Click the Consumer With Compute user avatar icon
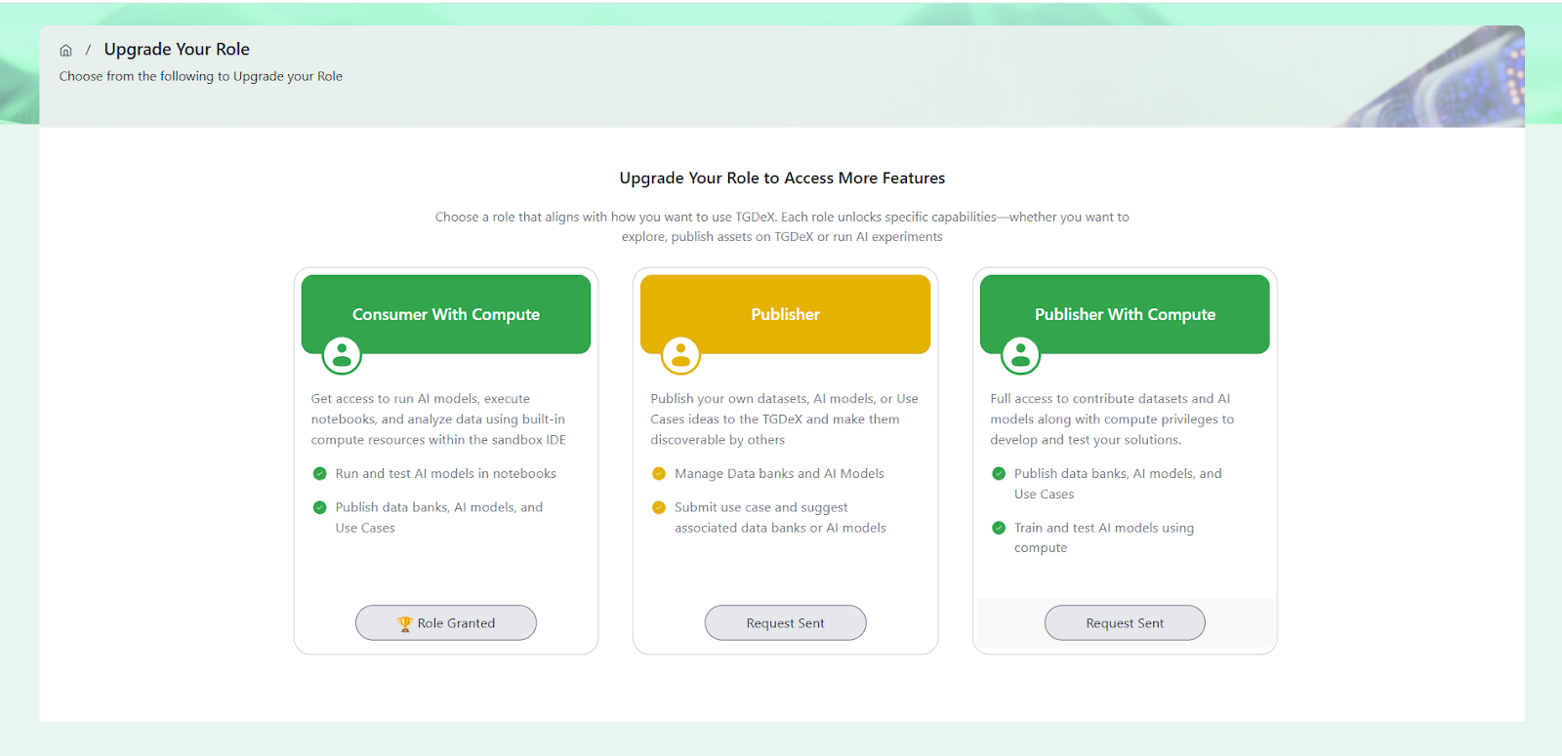The image size is (1562, 756). tap(342, 356)
